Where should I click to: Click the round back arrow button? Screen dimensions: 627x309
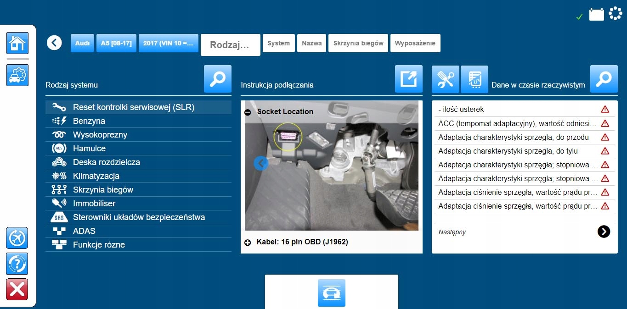(54, 43)
